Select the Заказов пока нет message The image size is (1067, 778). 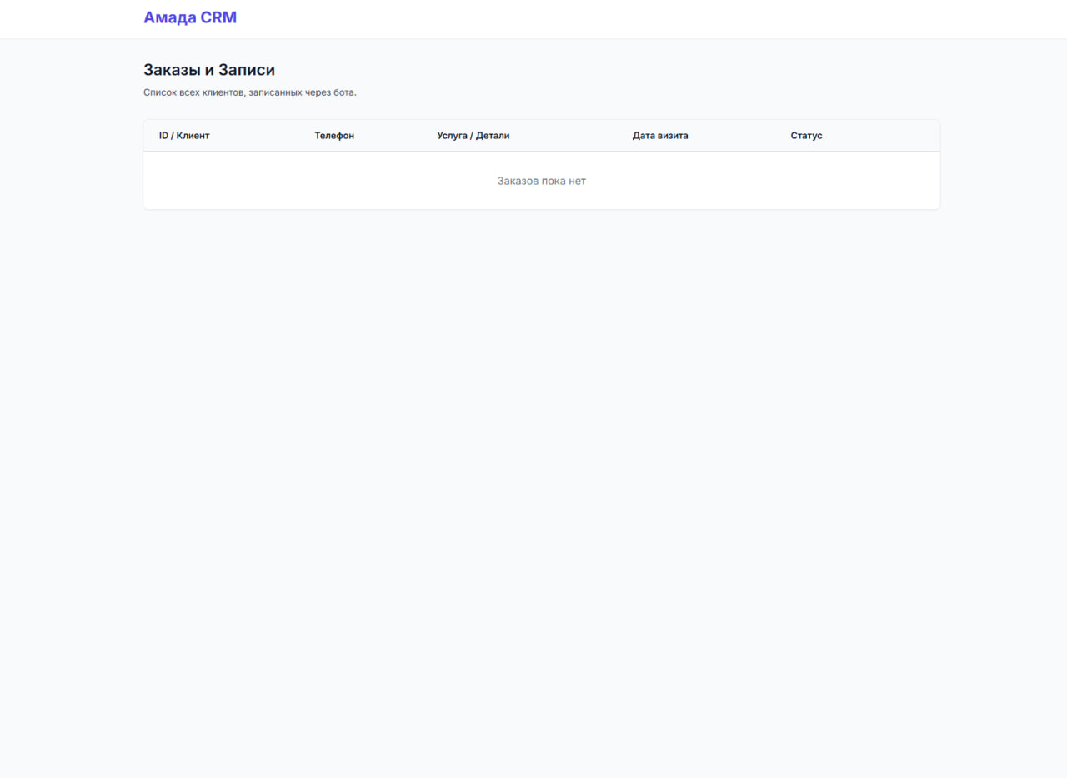click(542, 181)
